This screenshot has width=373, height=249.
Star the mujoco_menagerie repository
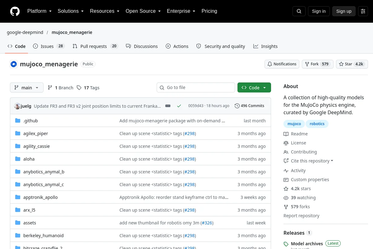tap(352, 64)
